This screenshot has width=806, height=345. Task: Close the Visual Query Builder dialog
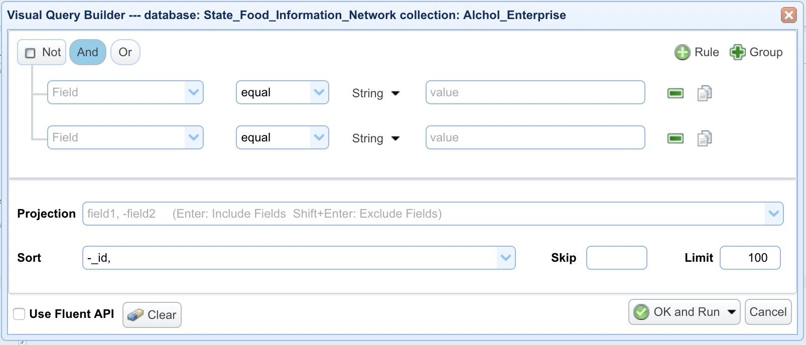click(788, 15)
